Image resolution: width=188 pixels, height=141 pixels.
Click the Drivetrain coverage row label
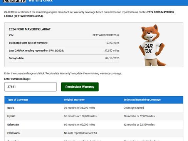[x=13, y=124]
